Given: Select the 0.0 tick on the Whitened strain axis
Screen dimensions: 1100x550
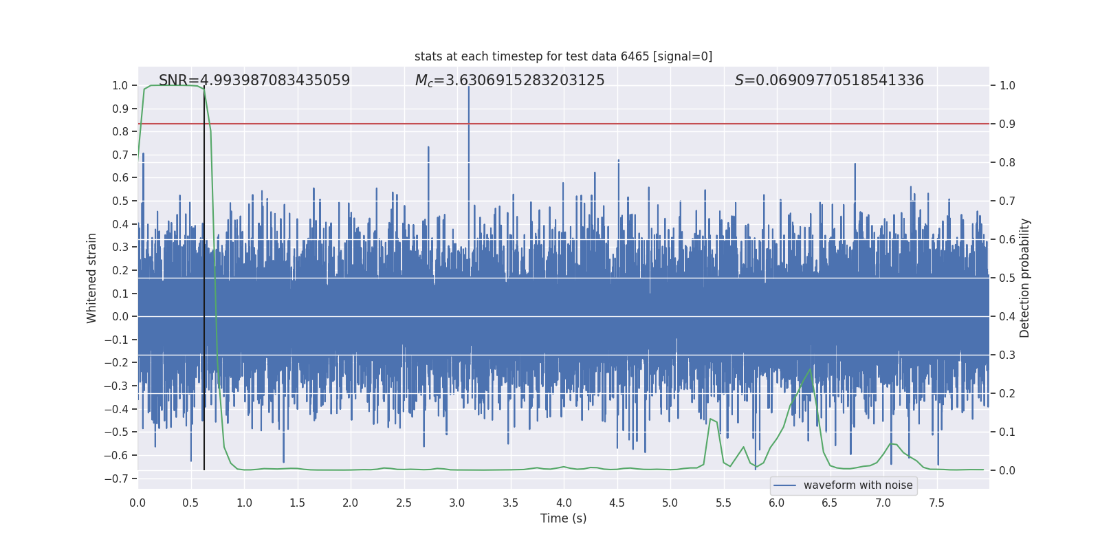Looking at the screenshot, I should (x=120, y=317).
